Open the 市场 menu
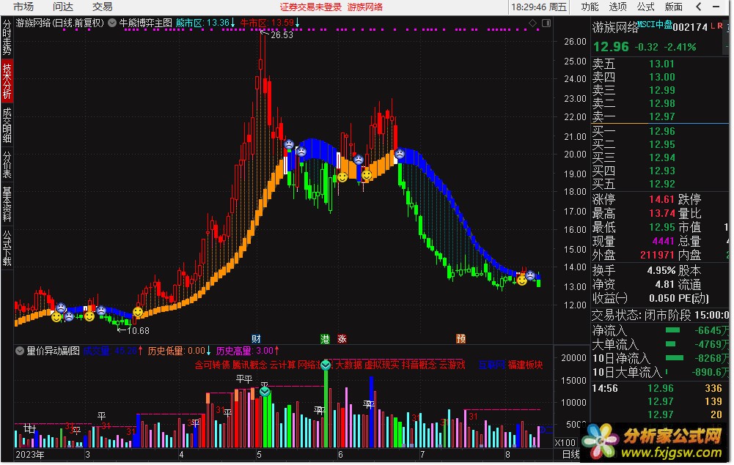Screen dimensions: 734x465 23,7
